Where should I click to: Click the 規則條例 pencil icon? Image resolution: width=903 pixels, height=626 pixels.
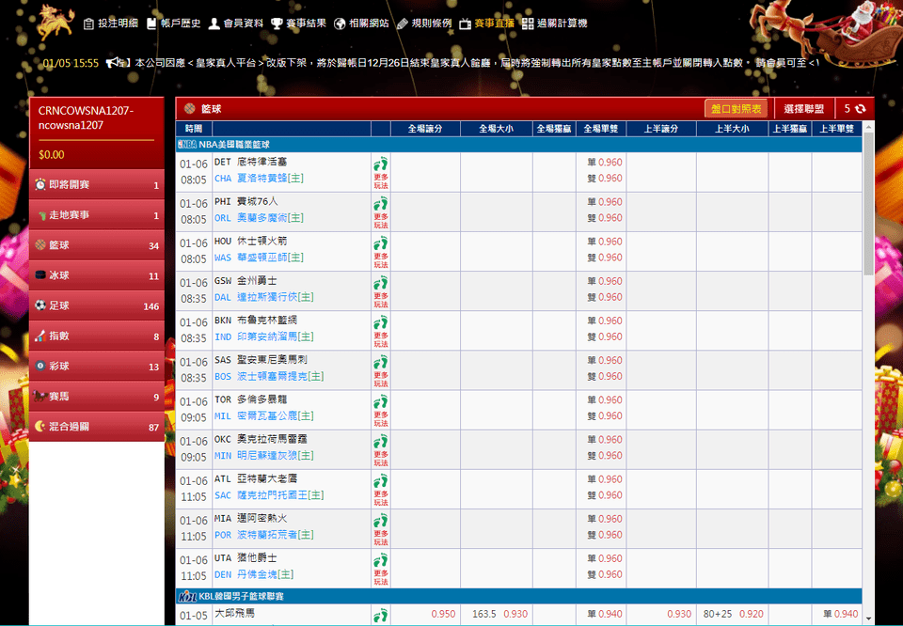click(403, 23)
